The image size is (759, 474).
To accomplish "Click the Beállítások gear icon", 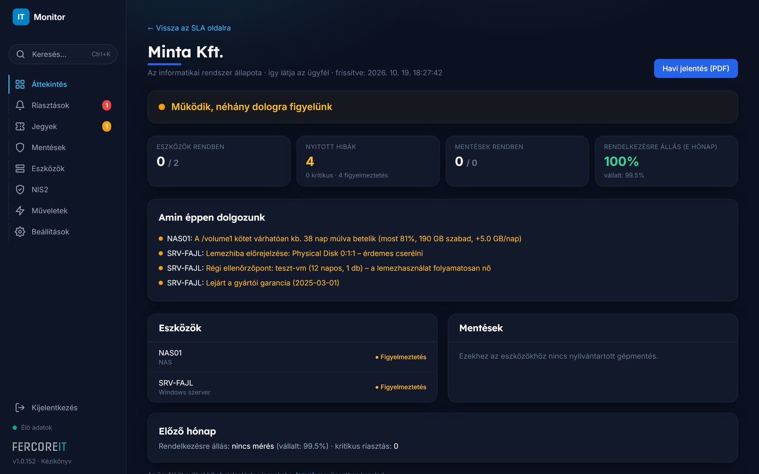I will tap(20, 232).
